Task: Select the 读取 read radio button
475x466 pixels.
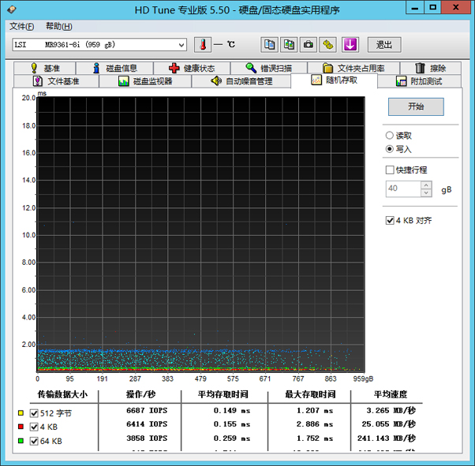Action: pos(398,136)
